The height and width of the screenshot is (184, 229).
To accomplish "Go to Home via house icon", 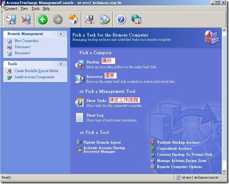I will coord(73,19).
